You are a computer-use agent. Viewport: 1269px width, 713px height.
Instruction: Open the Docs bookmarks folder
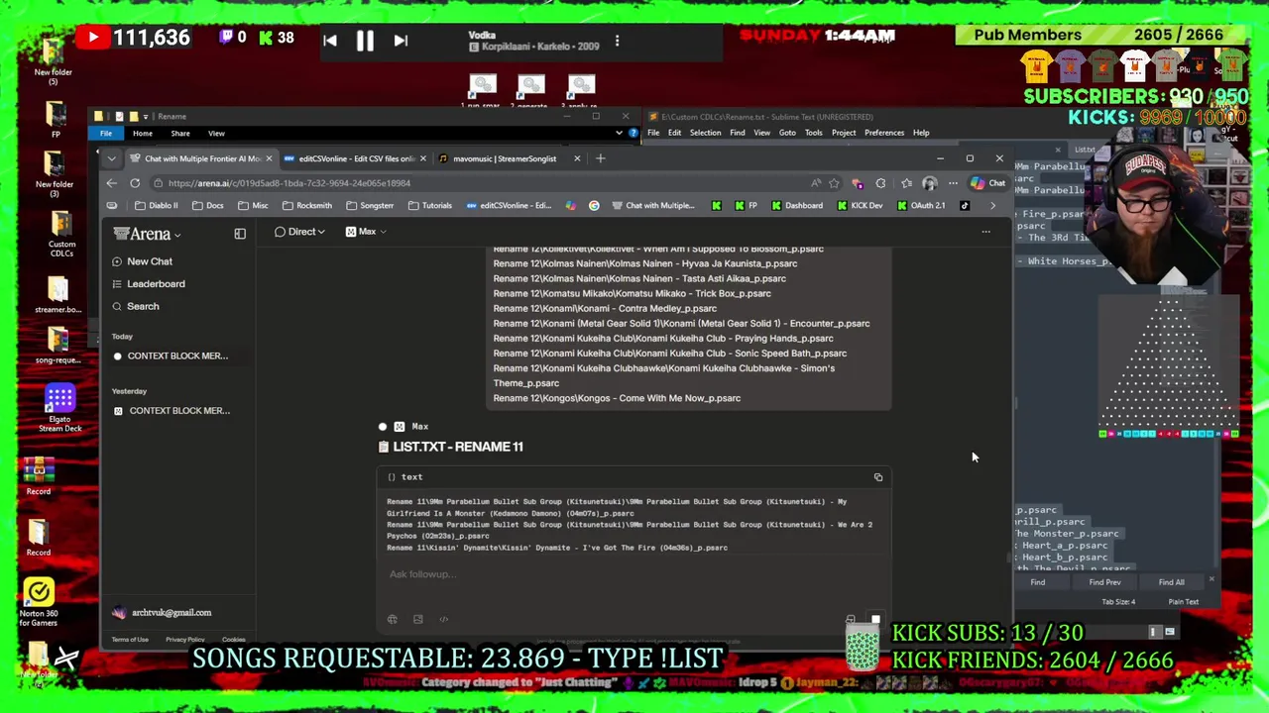(x=207, y=206)
